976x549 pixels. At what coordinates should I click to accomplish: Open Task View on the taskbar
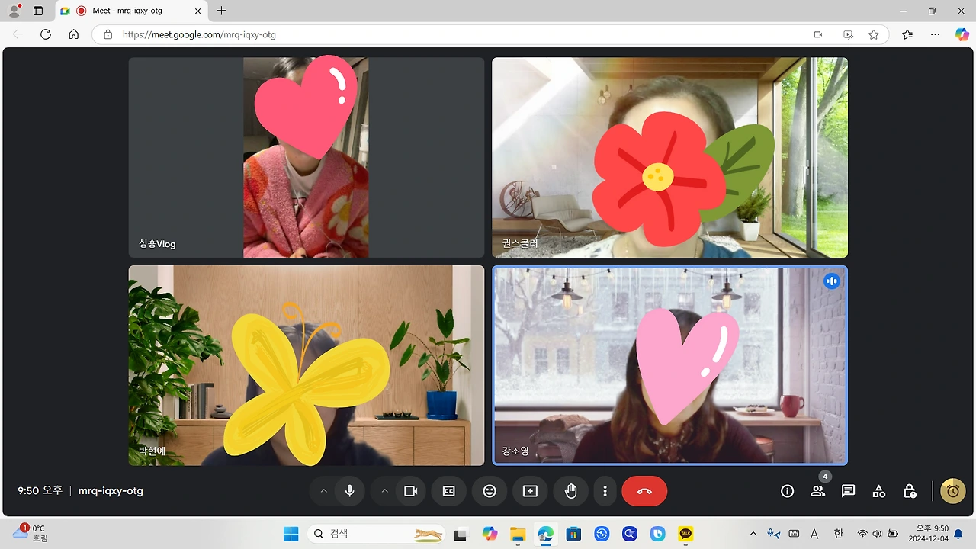tap(461, 534)
